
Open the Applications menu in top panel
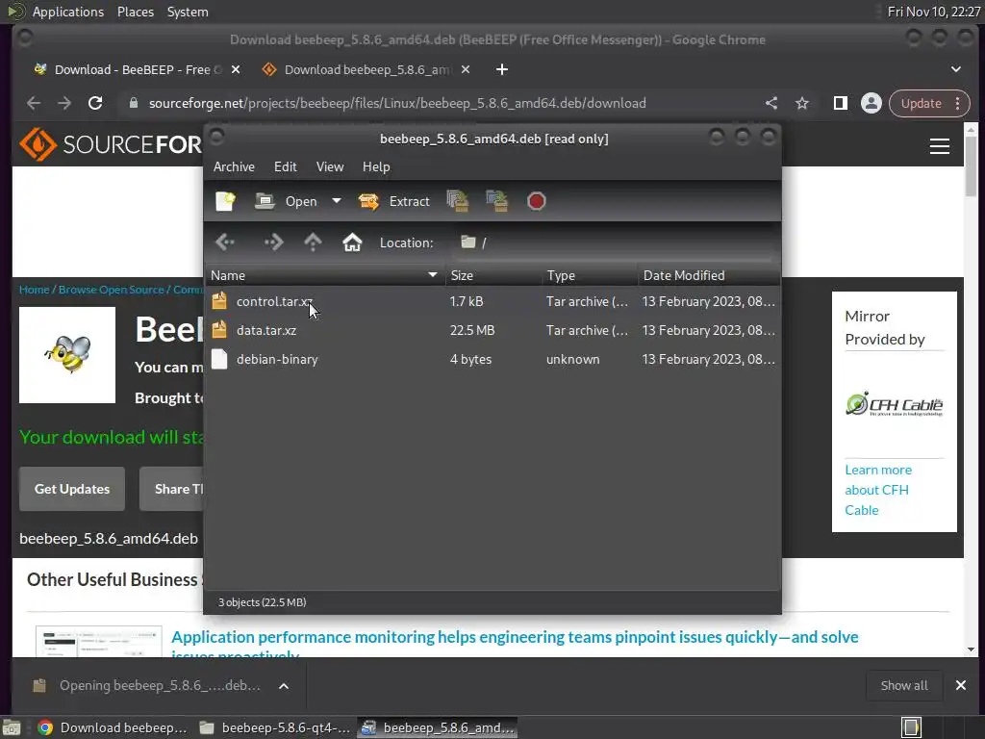(x=68, y=12)
